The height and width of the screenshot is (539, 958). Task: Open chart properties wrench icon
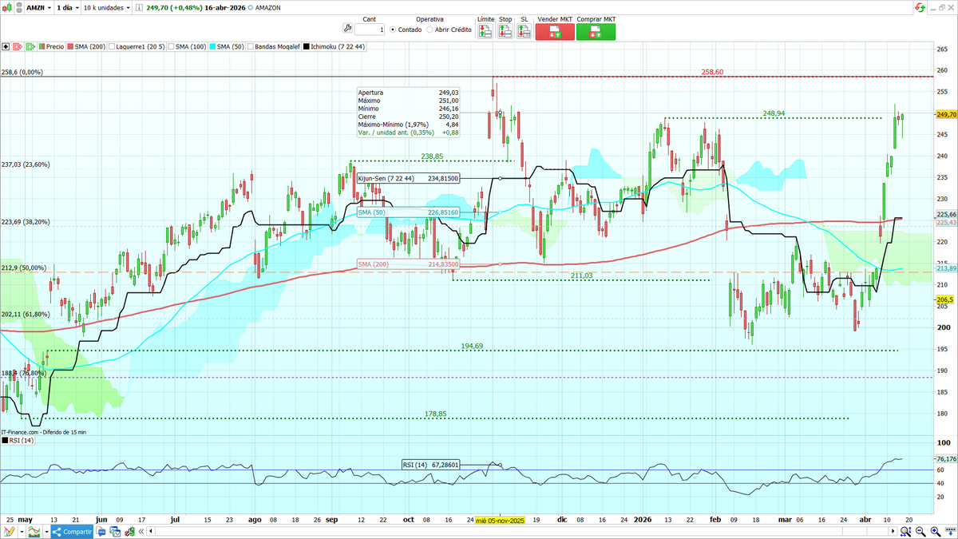pos(129,532)
